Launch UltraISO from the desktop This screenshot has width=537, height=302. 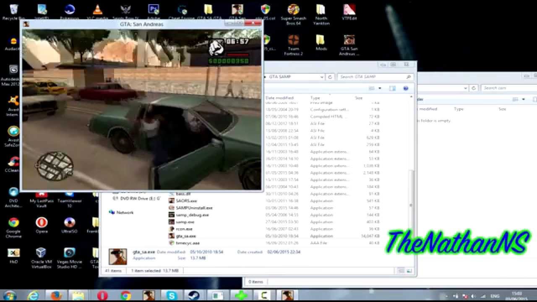point(69,225)
